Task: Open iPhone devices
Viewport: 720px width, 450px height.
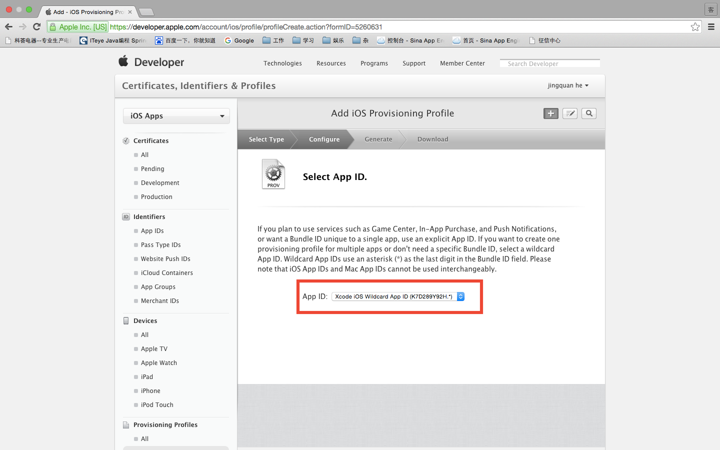Action: click(x=150, y=391)
